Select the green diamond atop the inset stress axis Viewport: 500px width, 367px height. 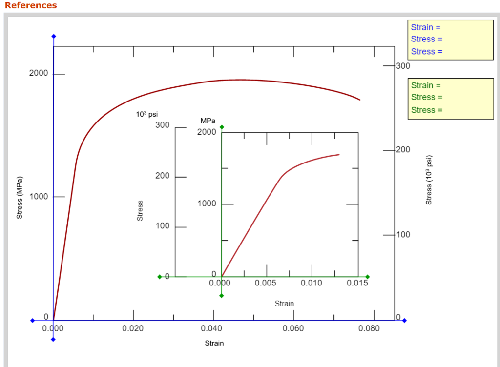(x=222, y=126)
